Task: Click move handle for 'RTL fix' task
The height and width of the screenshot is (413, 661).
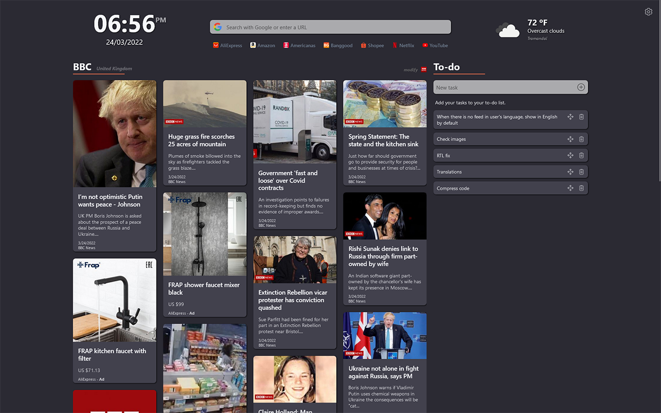Action: coord(570,155)
